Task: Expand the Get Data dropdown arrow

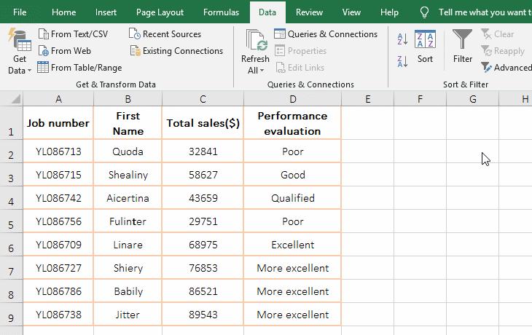Action: [x=30, y=71]
